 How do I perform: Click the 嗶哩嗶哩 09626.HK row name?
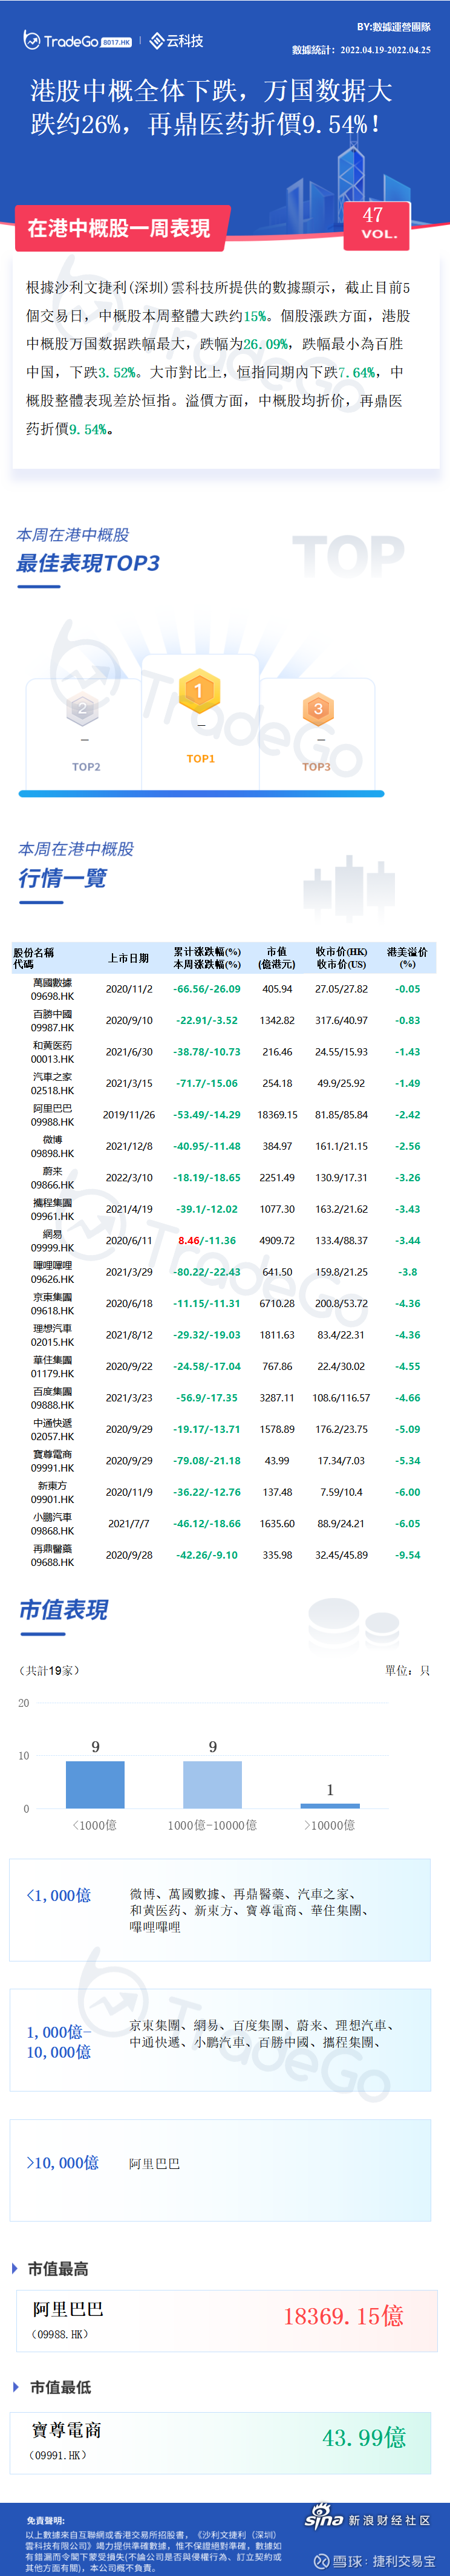click(x=52, y=1272)
